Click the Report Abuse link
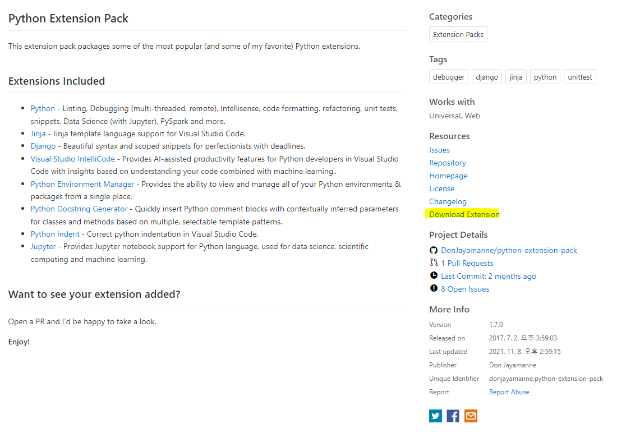Viewport: 626px width, 442px height. click(x=509, y=392)
